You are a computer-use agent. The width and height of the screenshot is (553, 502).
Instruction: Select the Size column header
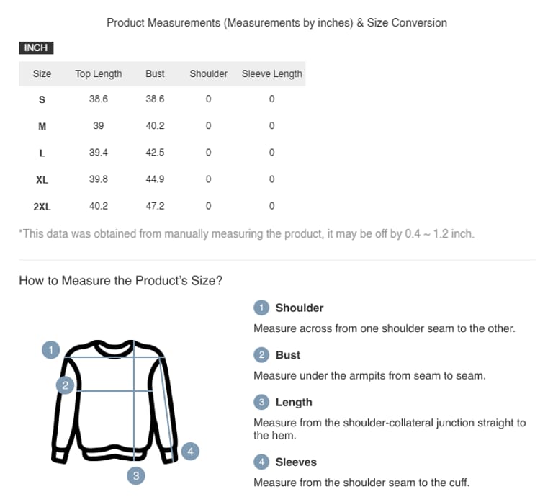click(x=42, y=73)
